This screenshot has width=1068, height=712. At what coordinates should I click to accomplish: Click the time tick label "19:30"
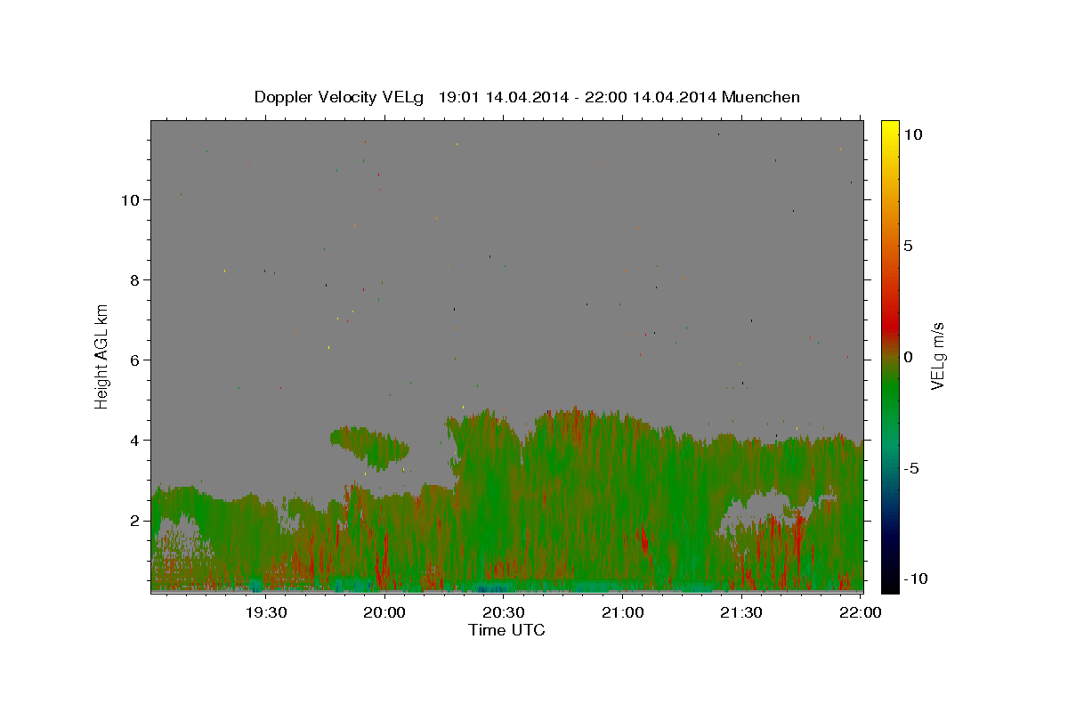click(266, 612)
